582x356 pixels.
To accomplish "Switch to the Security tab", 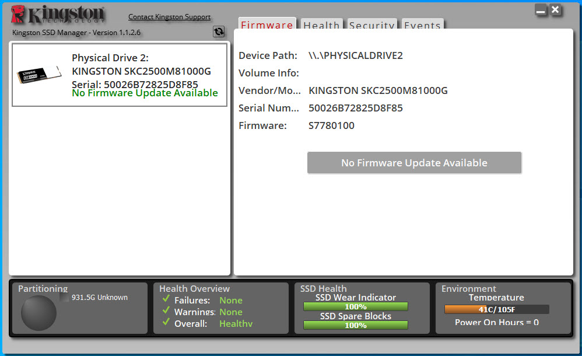I will [x=372, y=24].
